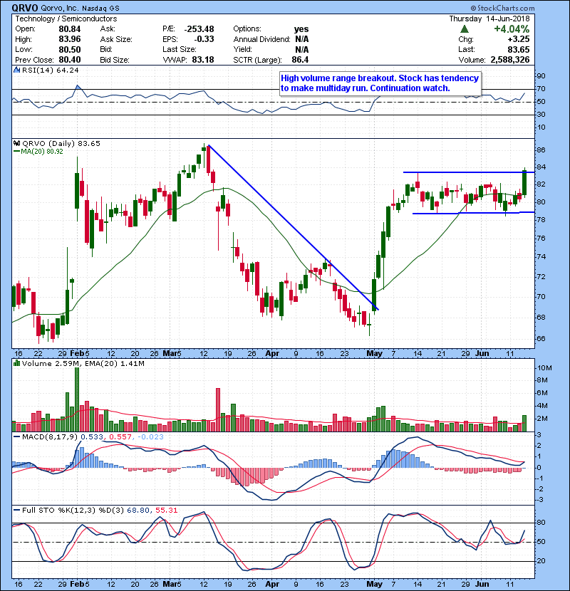Click the Volume value 2,588,326

point(510,60)
